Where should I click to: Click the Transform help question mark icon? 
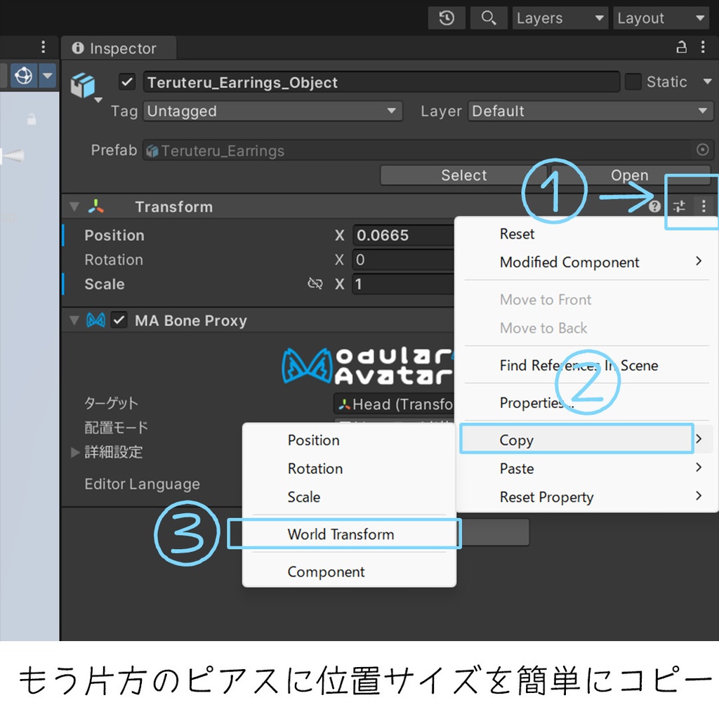pos(656,206)
